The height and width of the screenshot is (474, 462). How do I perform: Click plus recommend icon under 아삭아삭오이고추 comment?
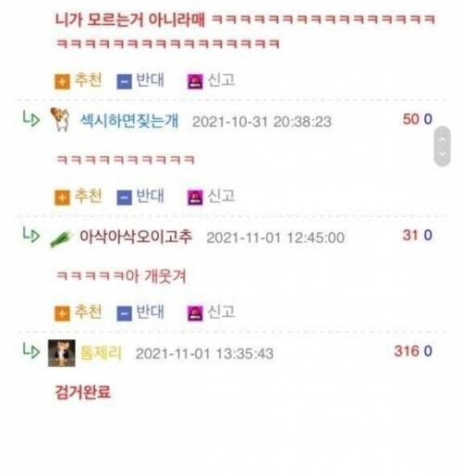(62, 313)
